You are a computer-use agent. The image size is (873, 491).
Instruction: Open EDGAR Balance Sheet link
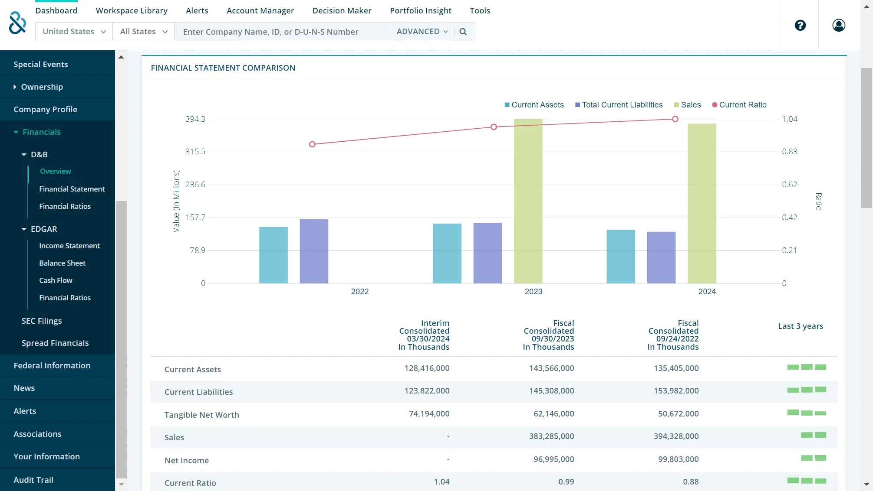tap(62, 263)
